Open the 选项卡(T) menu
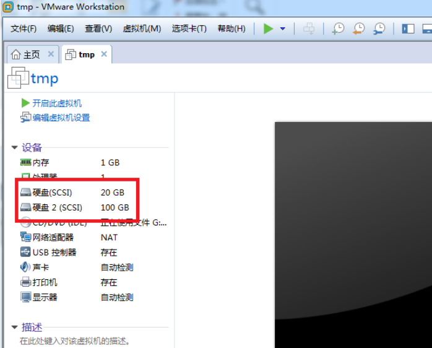 (189, 28)
